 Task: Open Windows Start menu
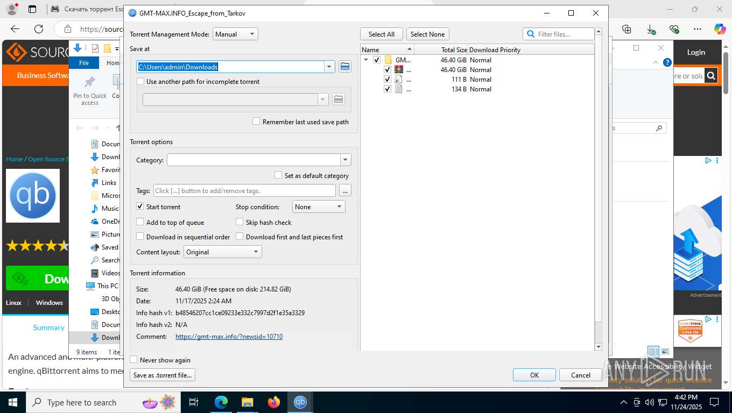coord(13,402)
